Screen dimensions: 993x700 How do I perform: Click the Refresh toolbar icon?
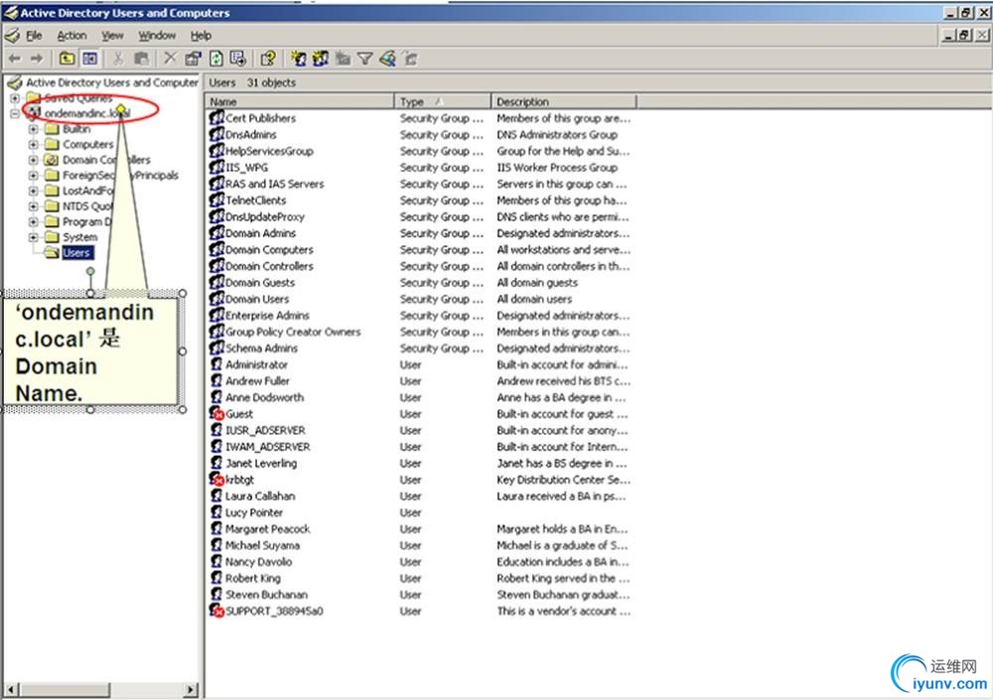[x=215, y=60]
